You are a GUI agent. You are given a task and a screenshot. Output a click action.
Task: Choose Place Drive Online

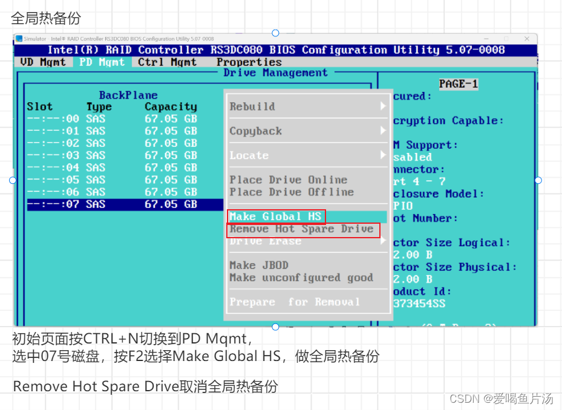[x=289, y=180]
